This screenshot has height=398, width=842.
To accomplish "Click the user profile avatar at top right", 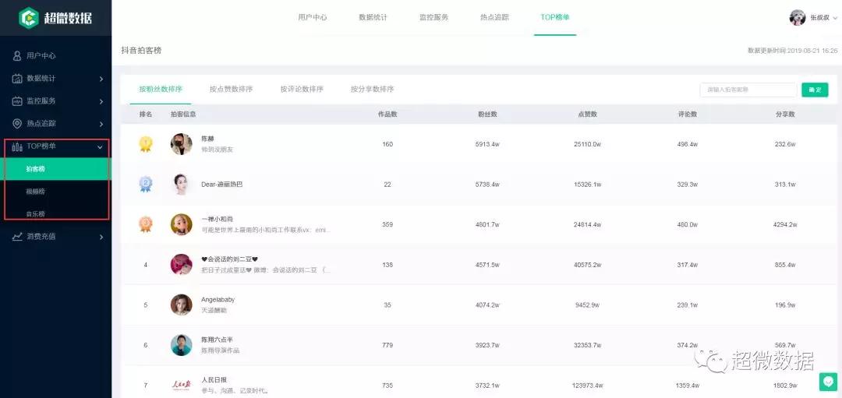I will click(x=798, y=18).
